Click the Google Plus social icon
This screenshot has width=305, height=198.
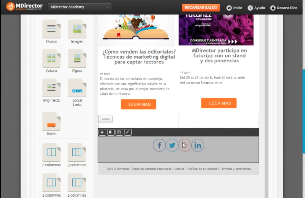[x=185, y=145]
